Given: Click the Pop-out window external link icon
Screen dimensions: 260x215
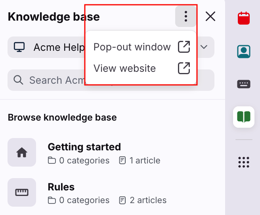Looking at the screenshot, I should pyautogui.click(x=184, y=47).
